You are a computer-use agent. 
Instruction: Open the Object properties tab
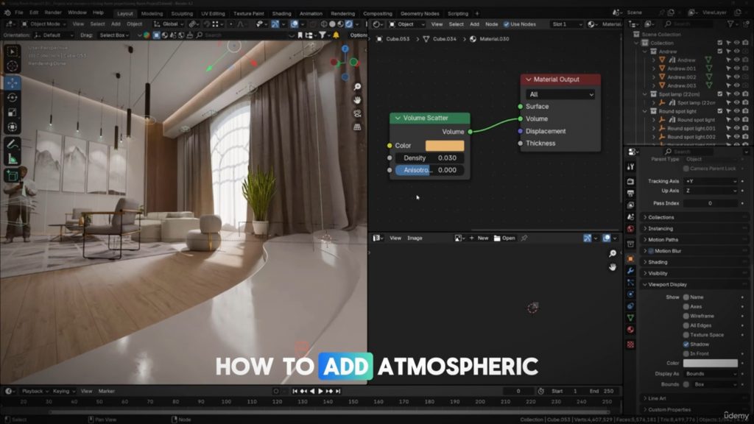(630, 258)
